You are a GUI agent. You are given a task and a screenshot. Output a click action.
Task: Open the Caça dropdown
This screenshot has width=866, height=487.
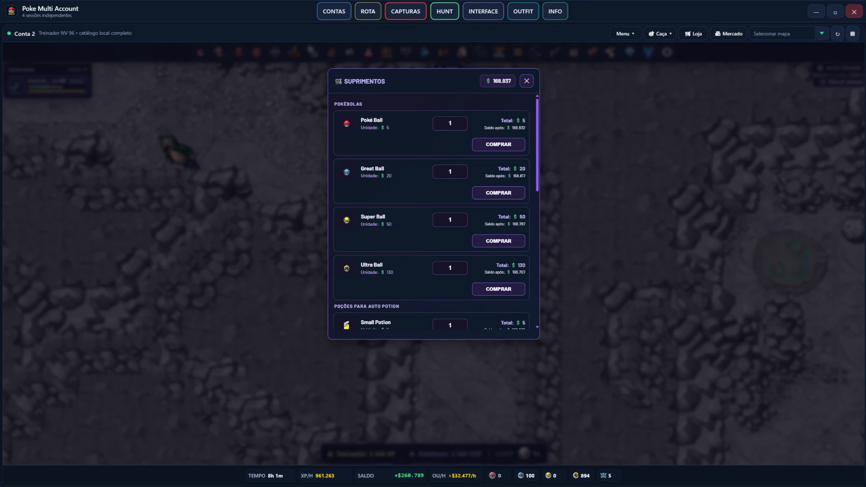click(660, 33)
